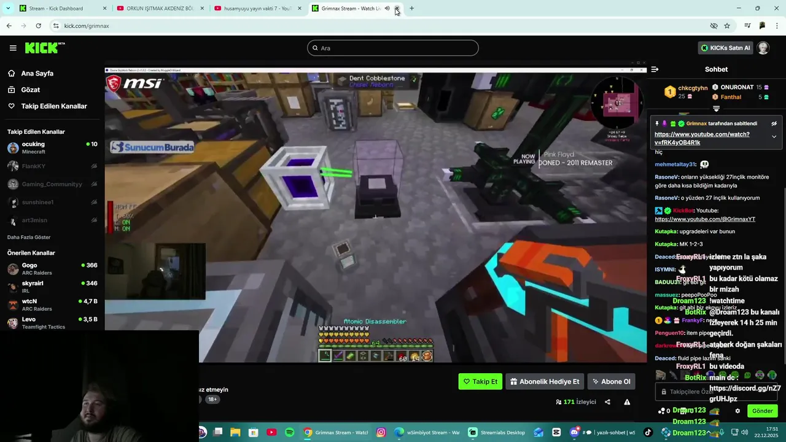Open Gözat browse page
The height and width of the screenshot is (442, 786).
pyautogui.click(x=30, y=90)
